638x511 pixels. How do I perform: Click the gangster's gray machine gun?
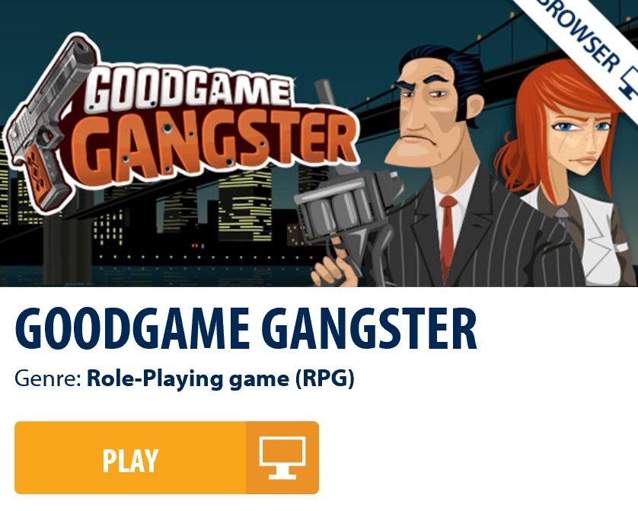(x=344, y=203)
